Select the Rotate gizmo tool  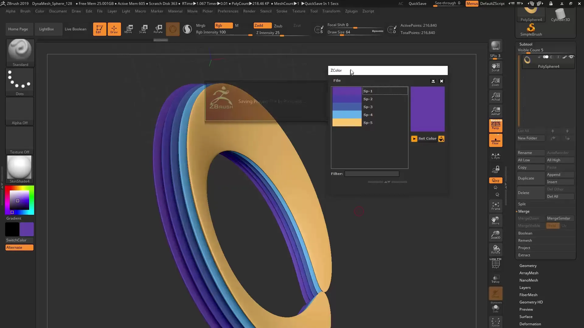(158, 29)
